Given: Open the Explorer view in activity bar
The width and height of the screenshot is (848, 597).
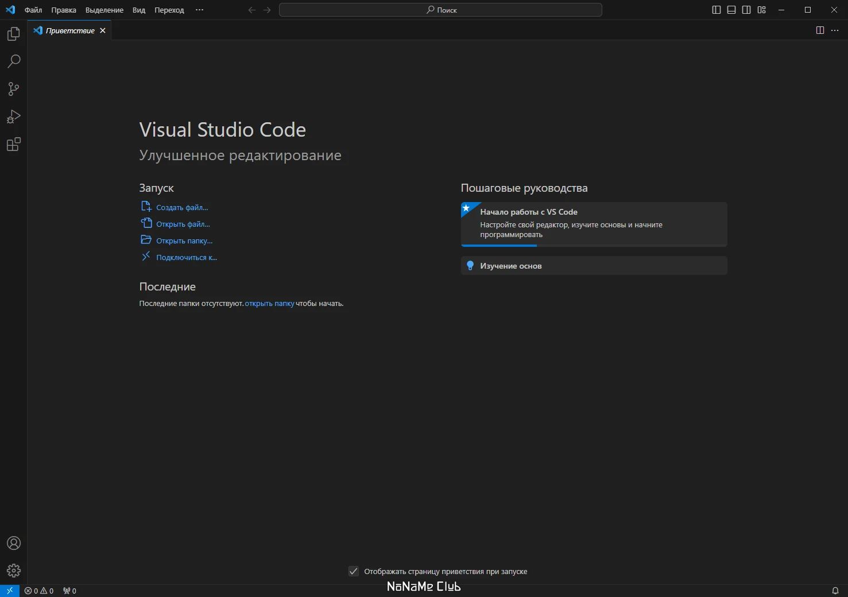Looking at the screenshot, I should click(13, 34).
